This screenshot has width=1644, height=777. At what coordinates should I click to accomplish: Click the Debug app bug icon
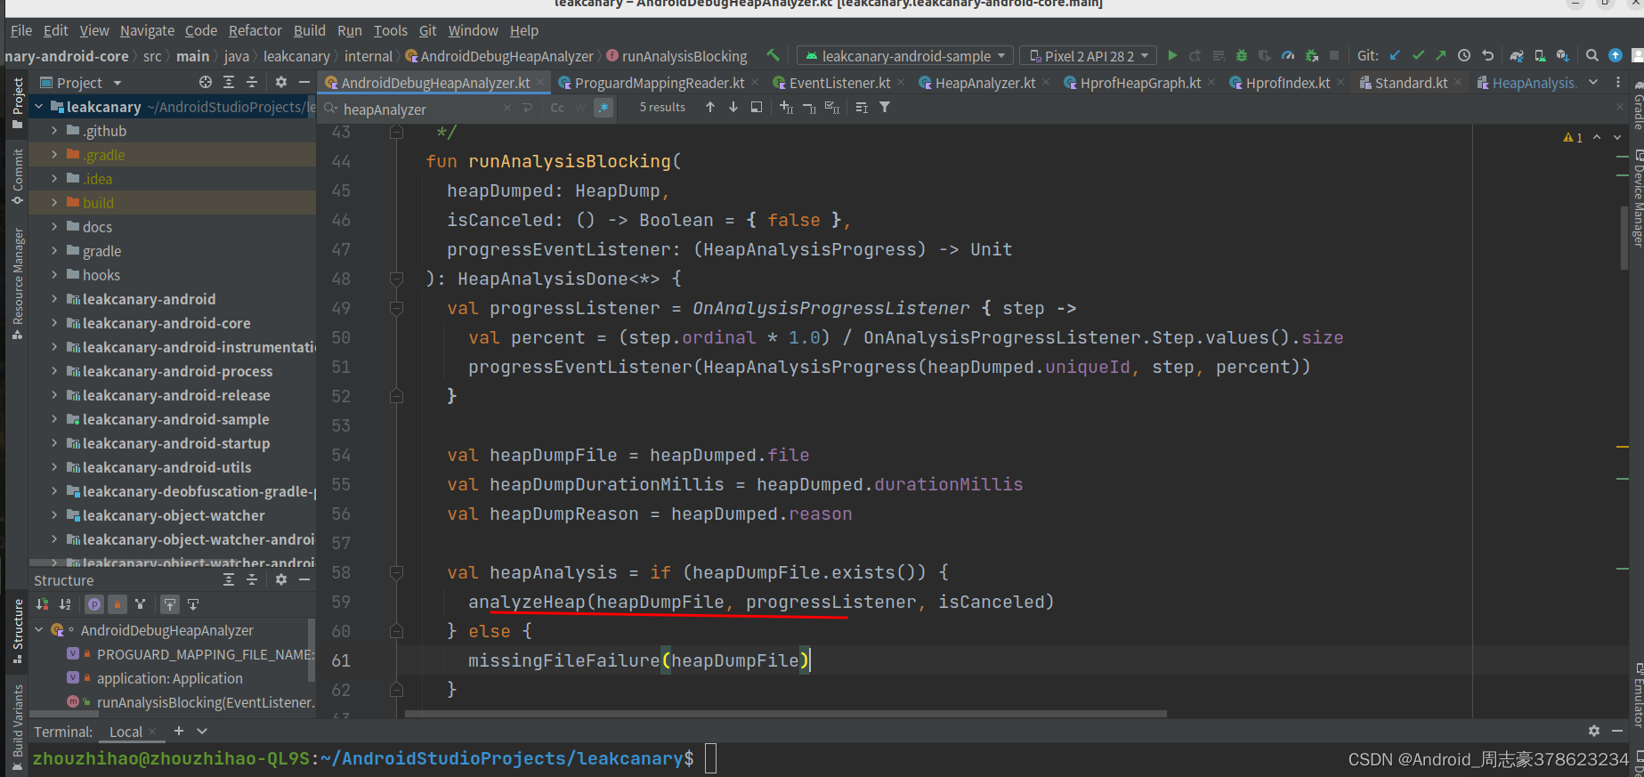coord(1242,55)
